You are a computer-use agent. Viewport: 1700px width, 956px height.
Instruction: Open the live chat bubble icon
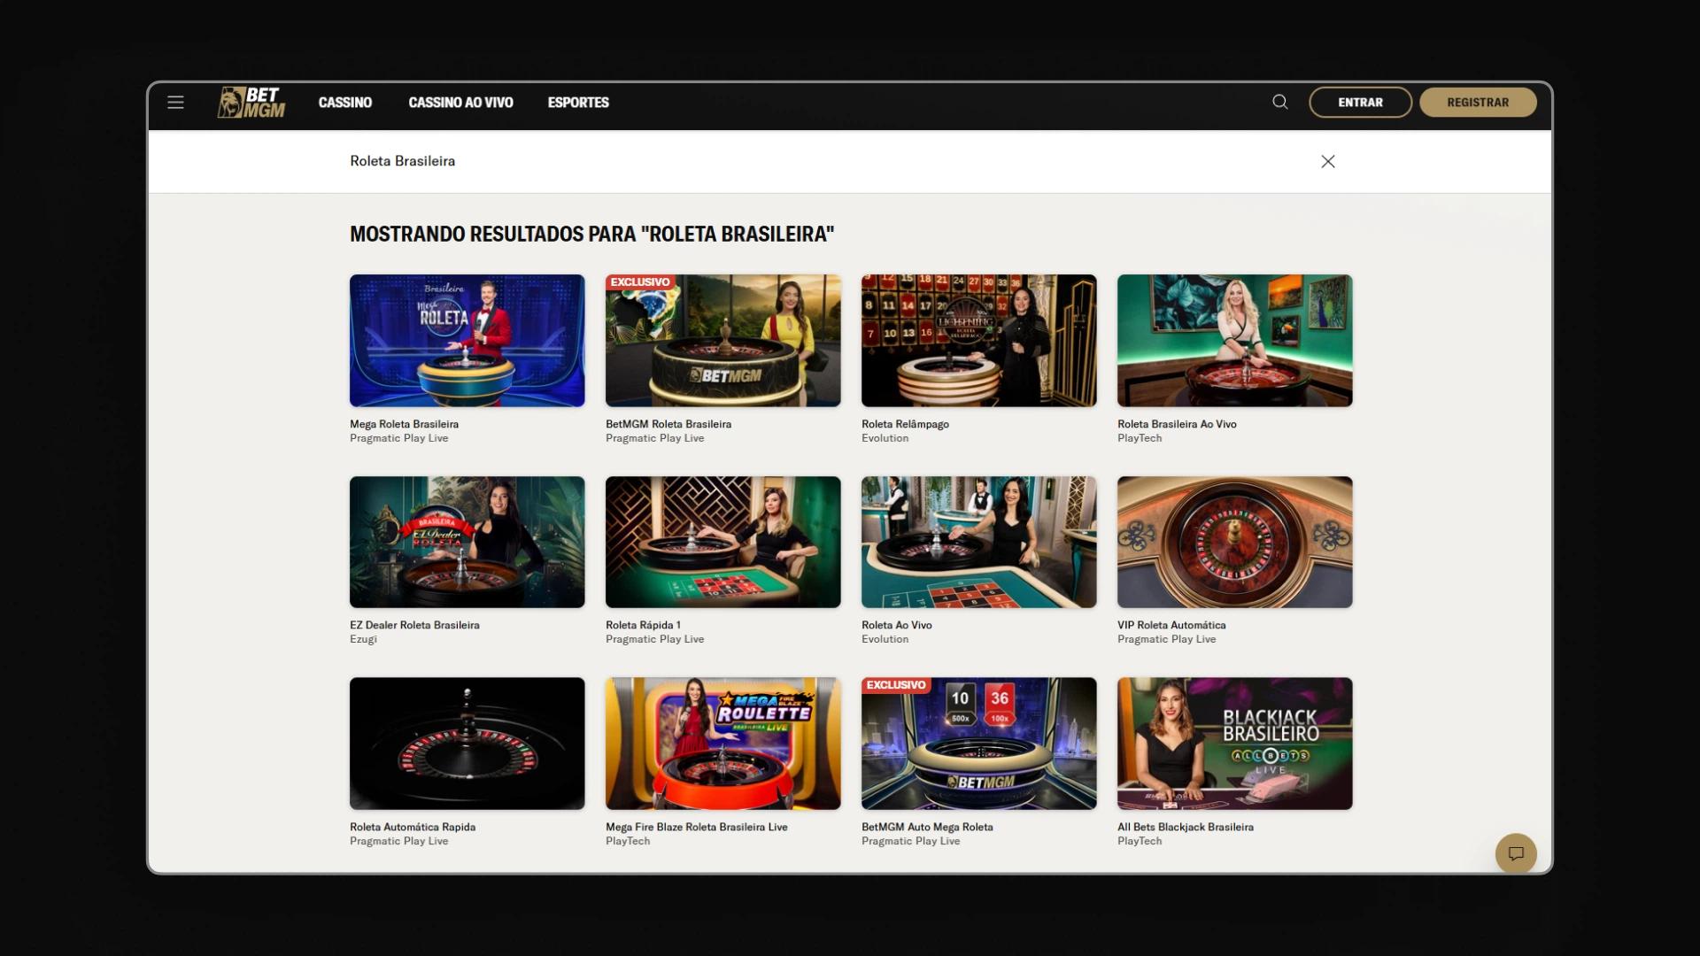[1516, 853]
